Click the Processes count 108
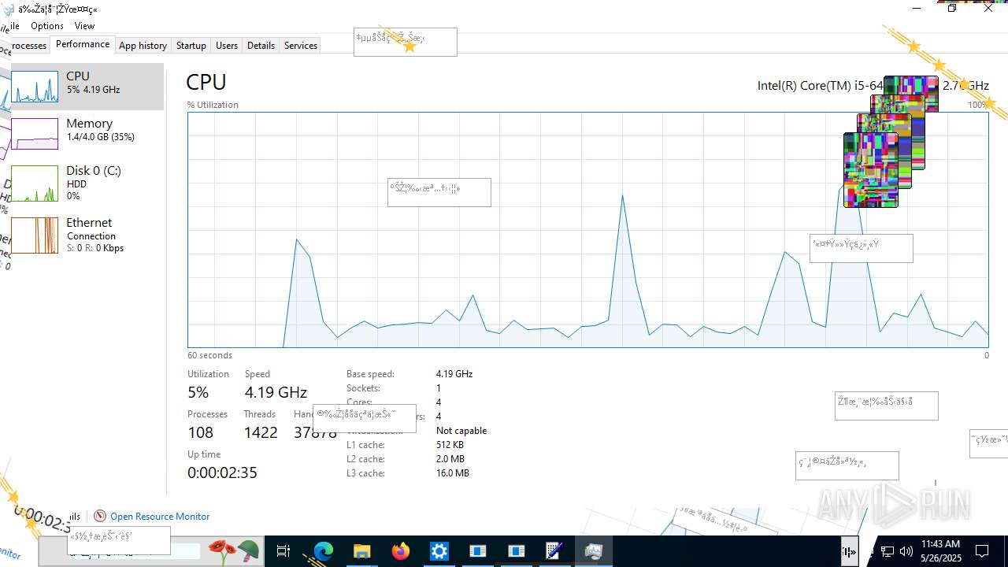The height and width of the screenshot is (567, 1008). pos(200,432)
